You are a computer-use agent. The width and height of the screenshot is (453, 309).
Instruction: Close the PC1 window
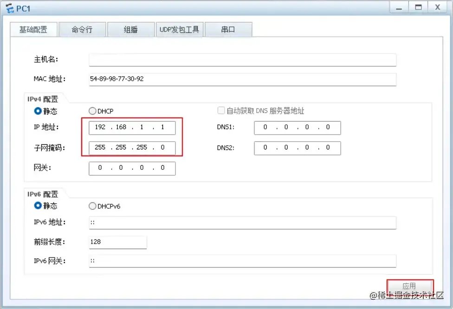437,7
